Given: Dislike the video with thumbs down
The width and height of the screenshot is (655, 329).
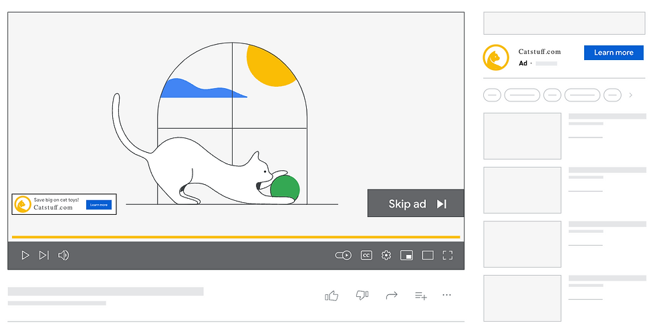Looking at the screenshot, I should [362, 295].
